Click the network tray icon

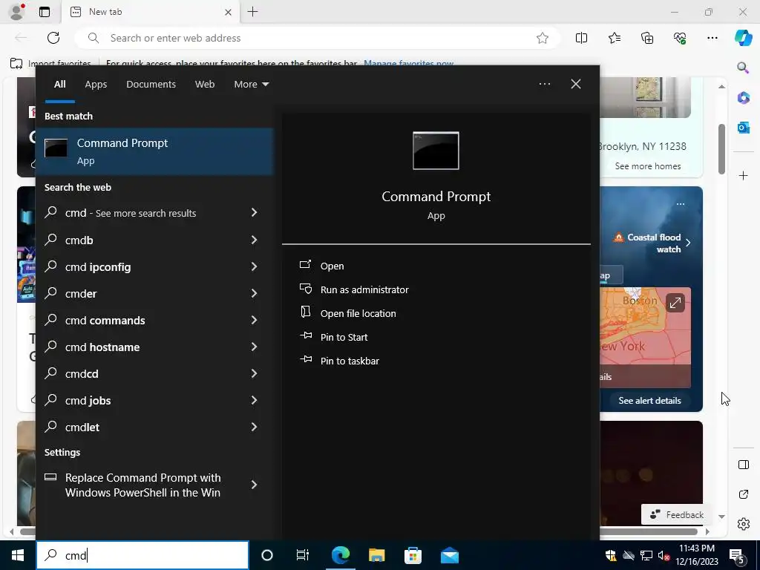point(646,555)
